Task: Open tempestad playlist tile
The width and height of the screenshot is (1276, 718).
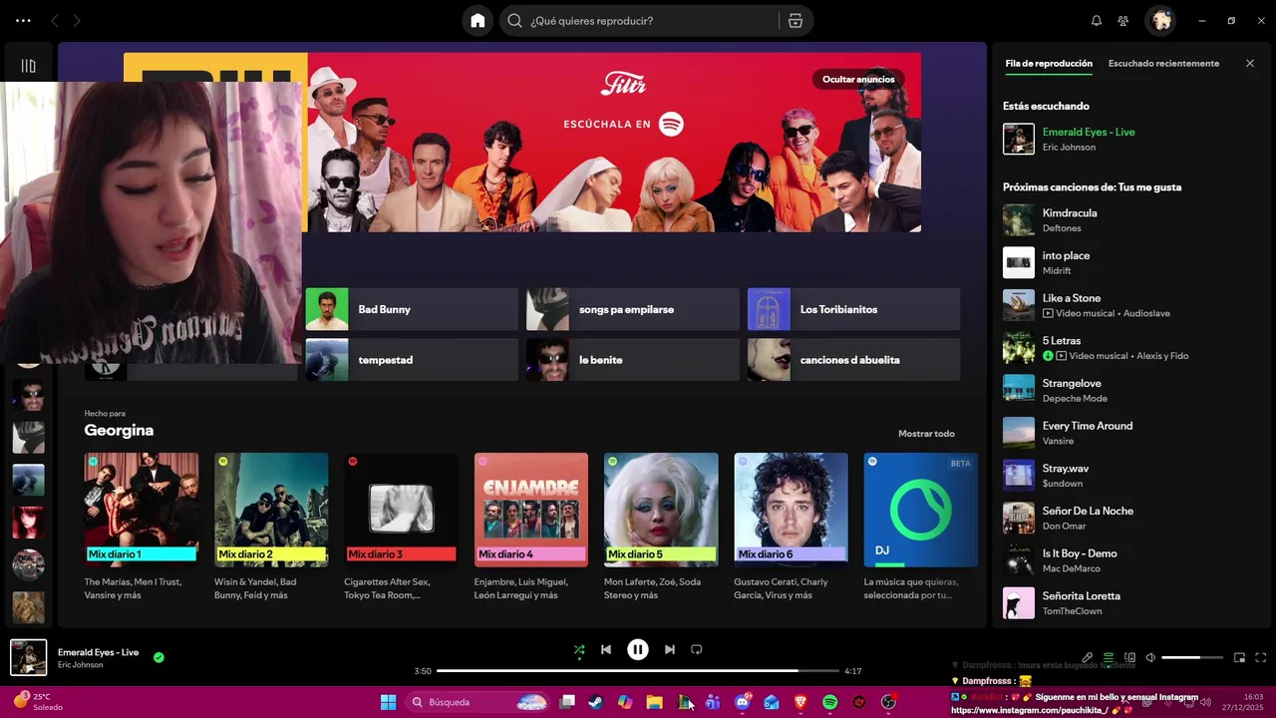Action: coord(412,360)
